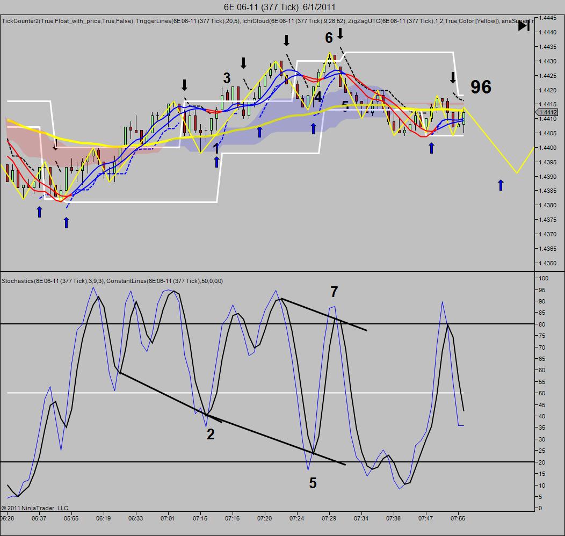565x536 pixels.
Task: Click the chart title '6E 06-11 (377 Tick) 6/1/2011'
Action: [x=280, y=7]
